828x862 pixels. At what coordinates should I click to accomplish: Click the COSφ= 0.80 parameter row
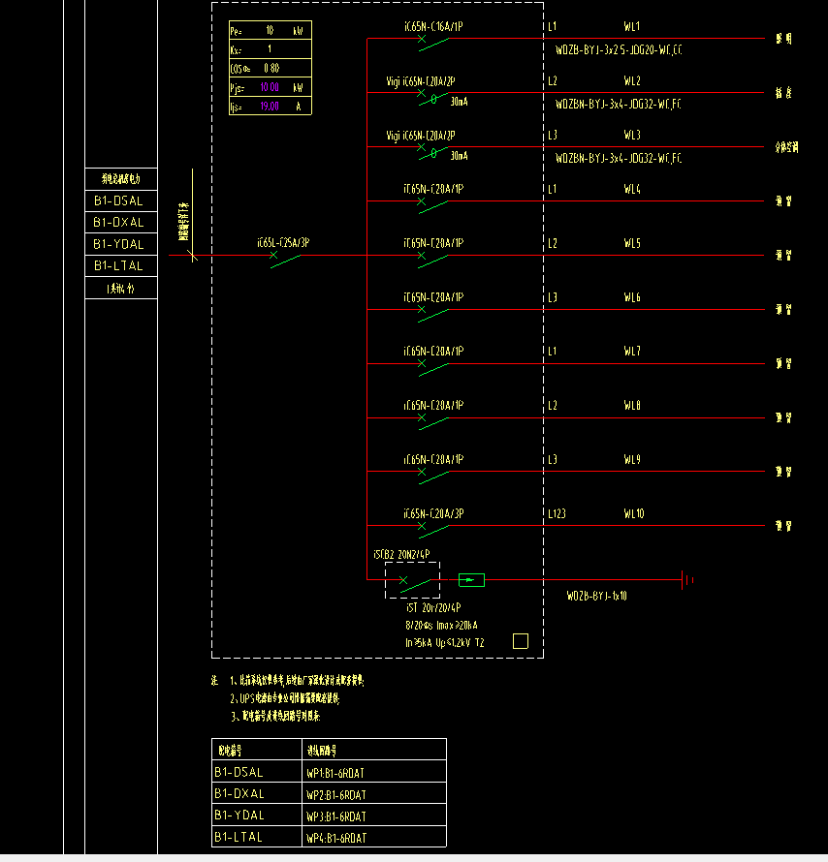pos(271,68)
